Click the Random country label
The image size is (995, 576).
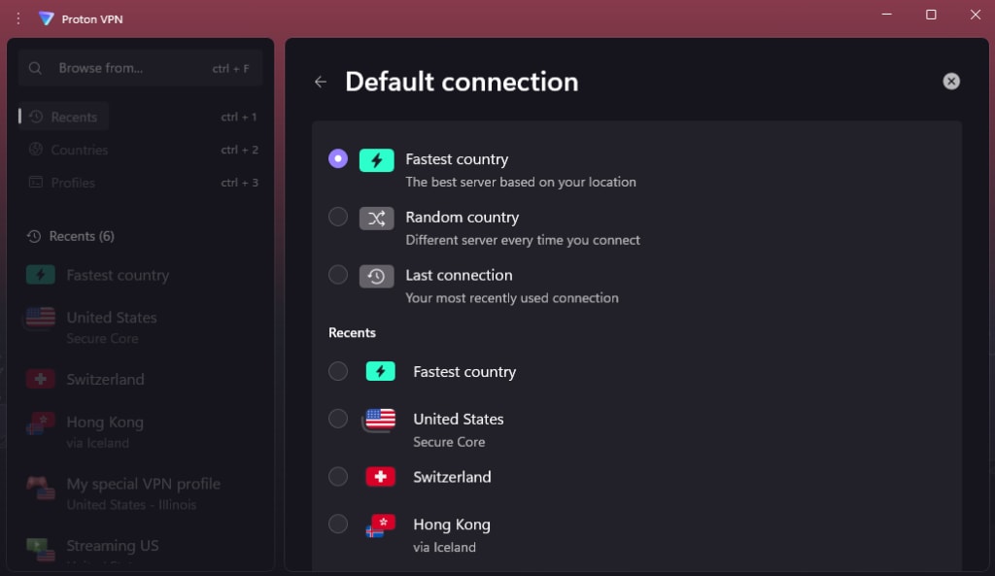[462, 217]
